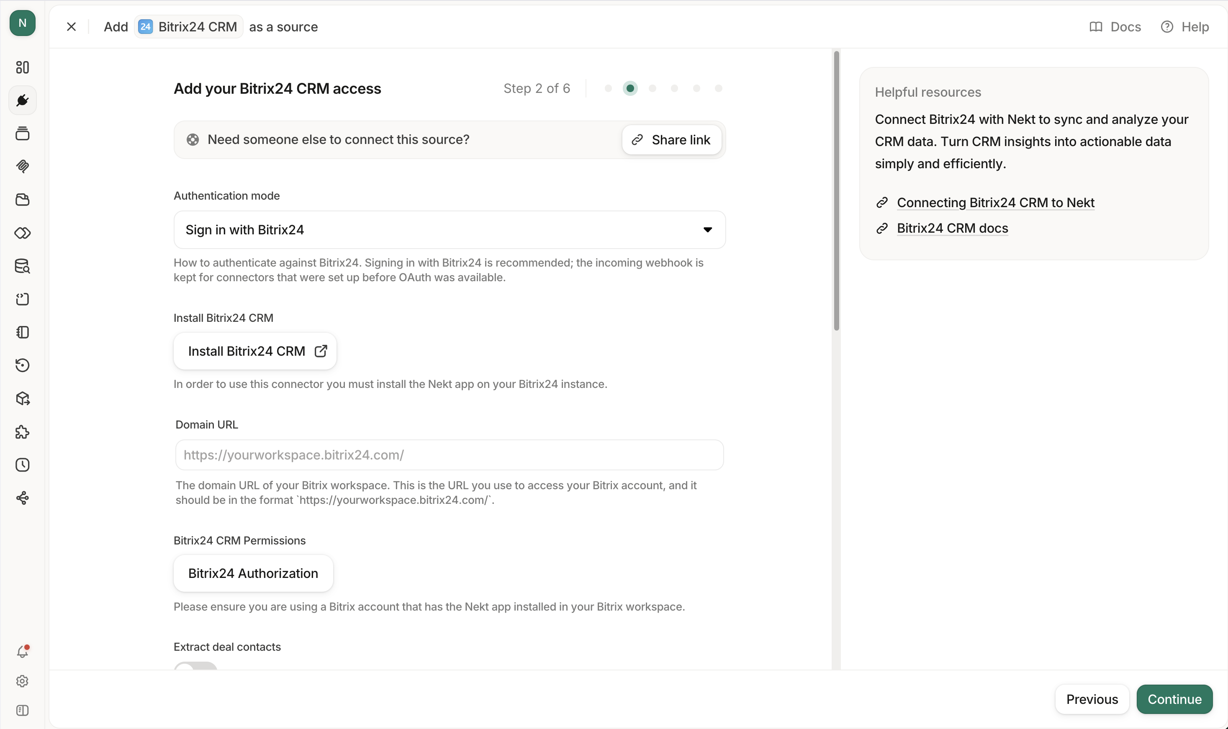1228x729 pixels.
Task: Click the Bitrix24 Authorization button
Action: click(x=254, y=573)
